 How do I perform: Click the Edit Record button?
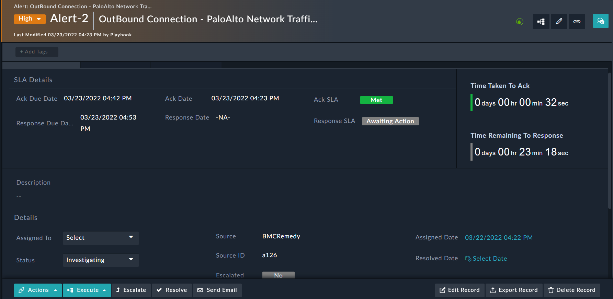459,290
